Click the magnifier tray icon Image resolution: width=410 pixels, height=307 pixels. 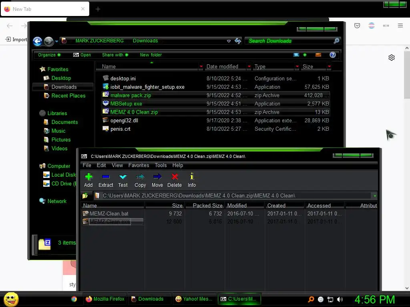point(311,299)
